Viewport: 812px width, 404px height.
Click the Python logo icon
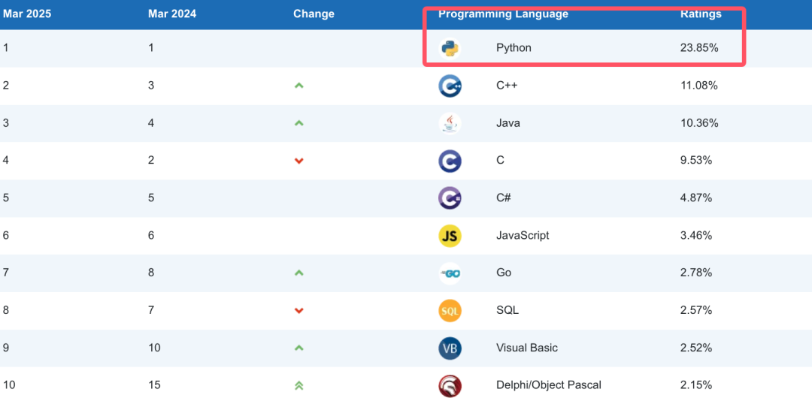[450, 48]
